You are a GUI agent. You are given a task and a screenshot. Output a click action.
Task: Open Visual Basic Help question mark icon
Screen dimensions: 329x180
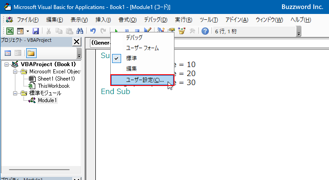pyautogui.click(x=205, y=31)
